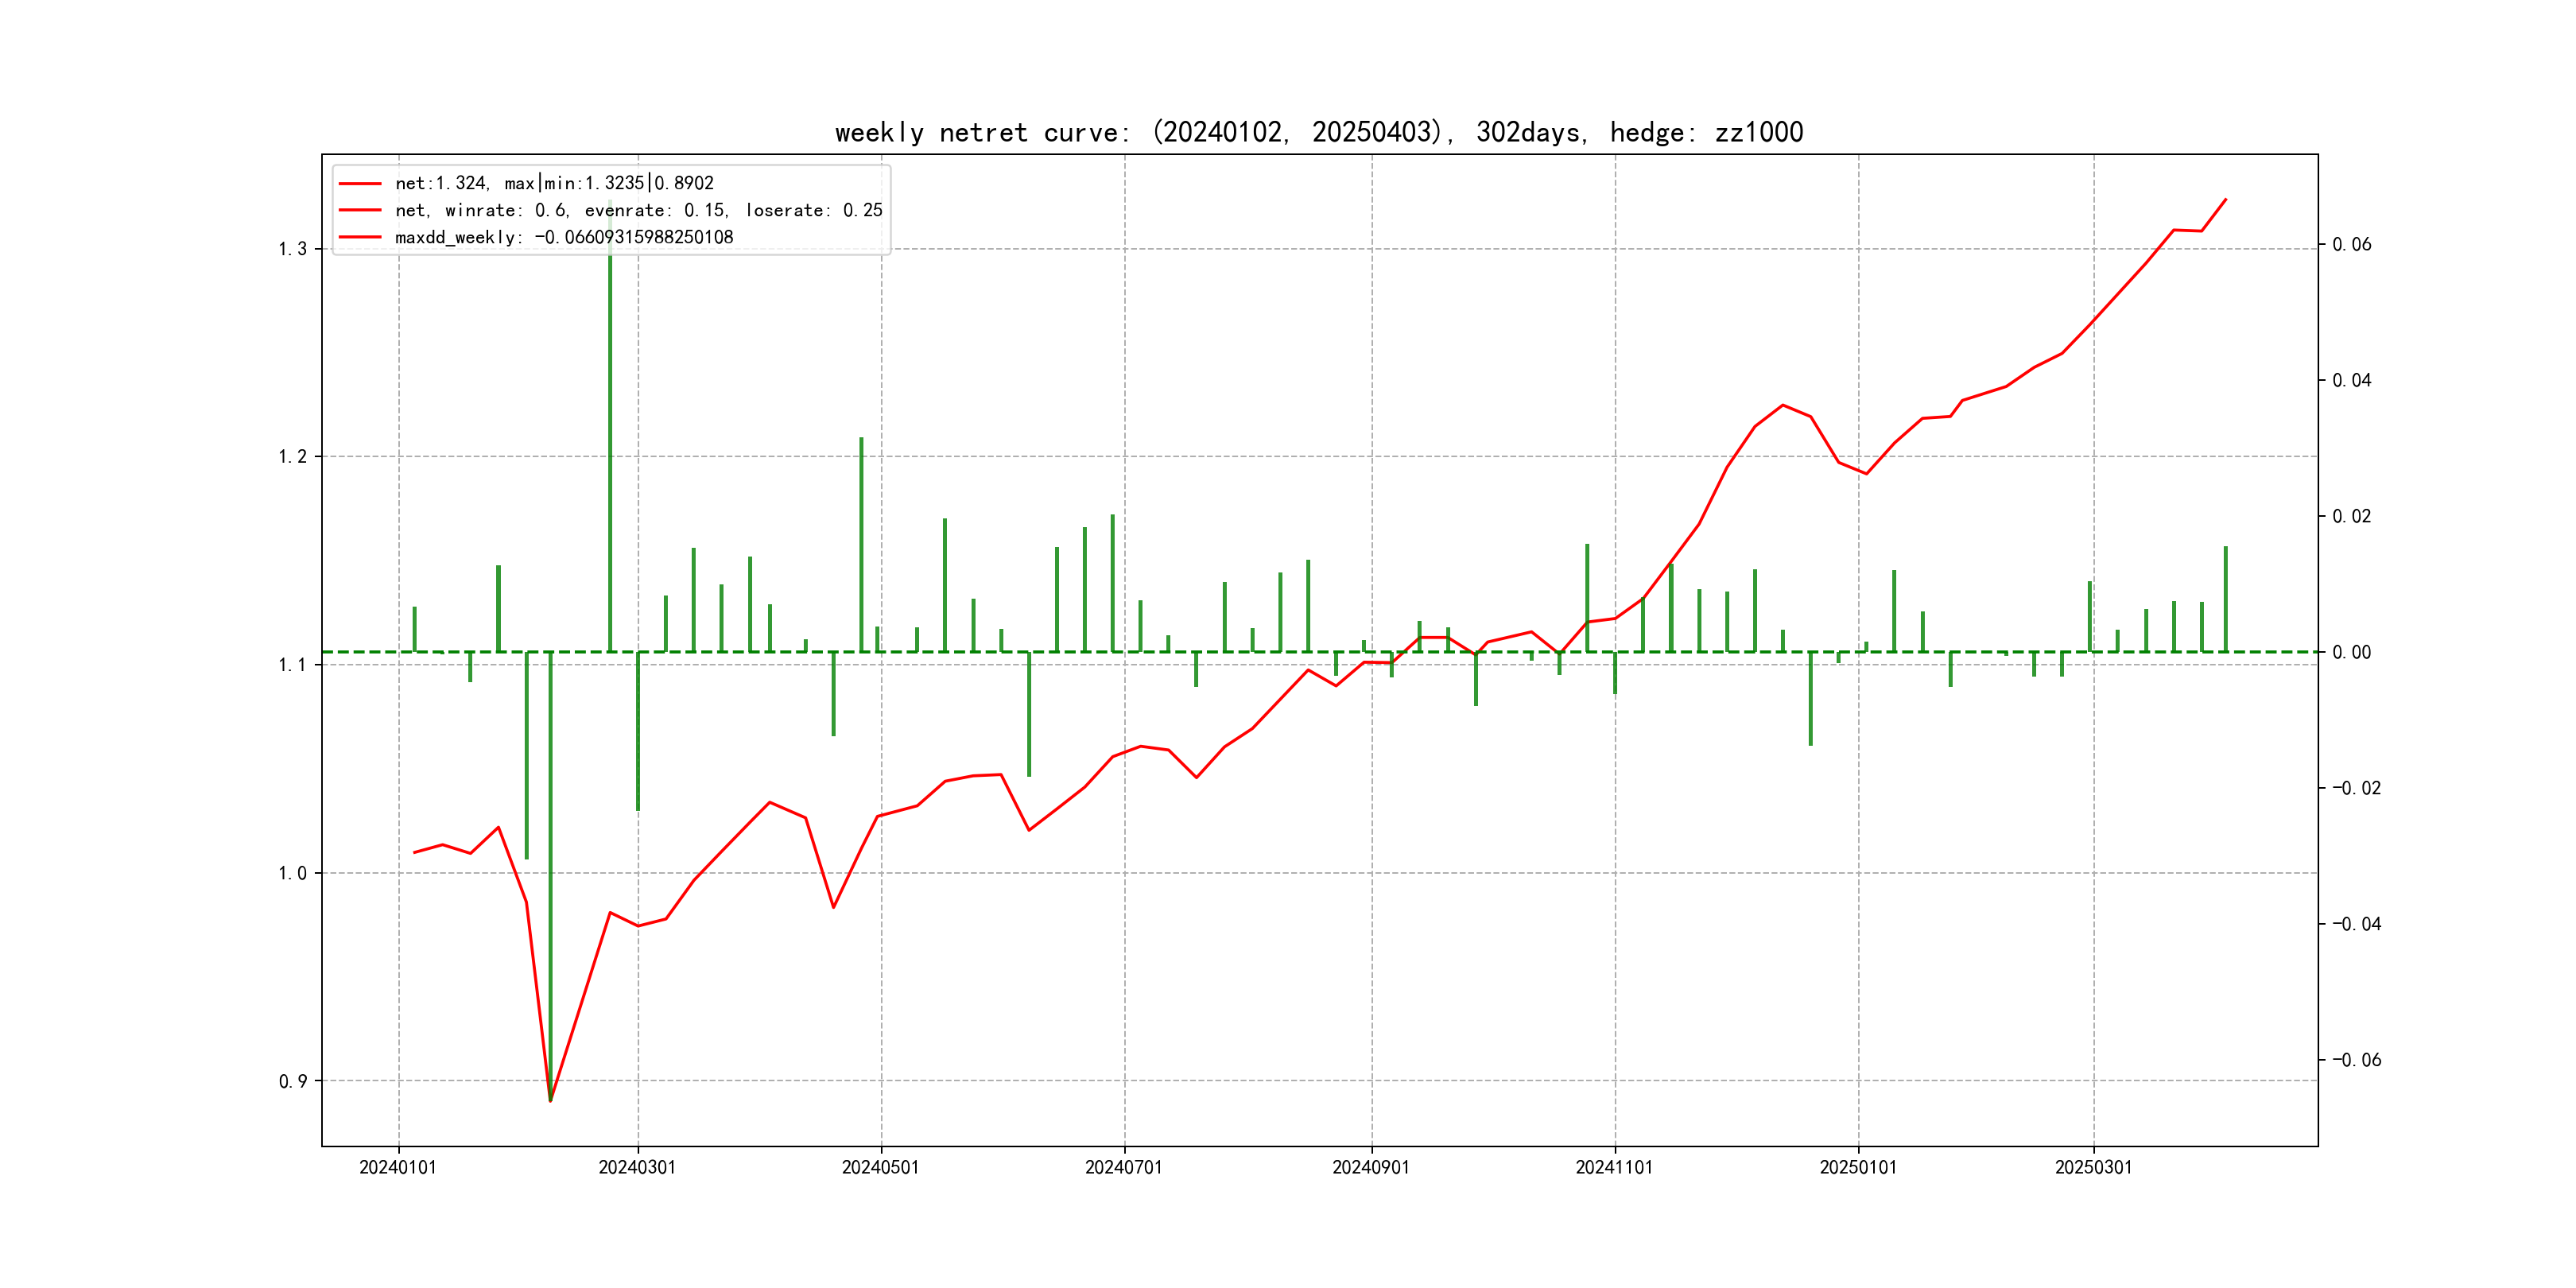Click the 20240901 x-axis label
The width and height of the screenshot is (2576, 1288).
pos(1371,1167)
